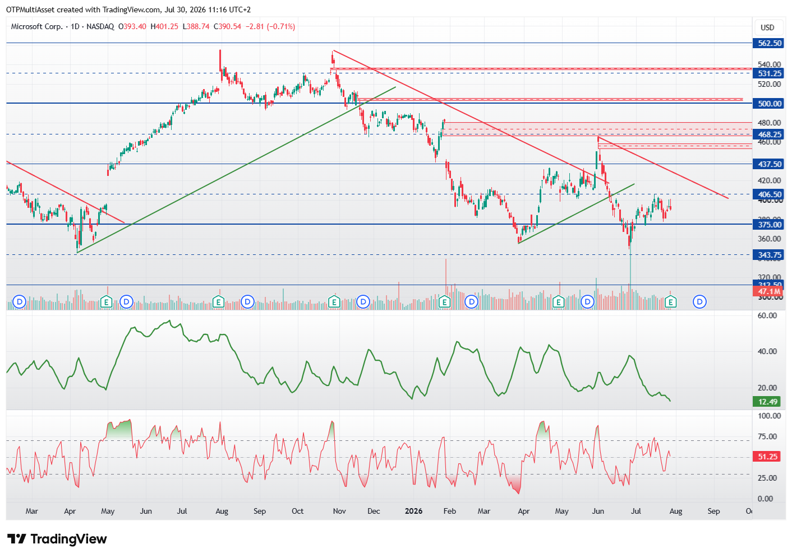Click the earnings E marker near late April 2025

(106, 303)
